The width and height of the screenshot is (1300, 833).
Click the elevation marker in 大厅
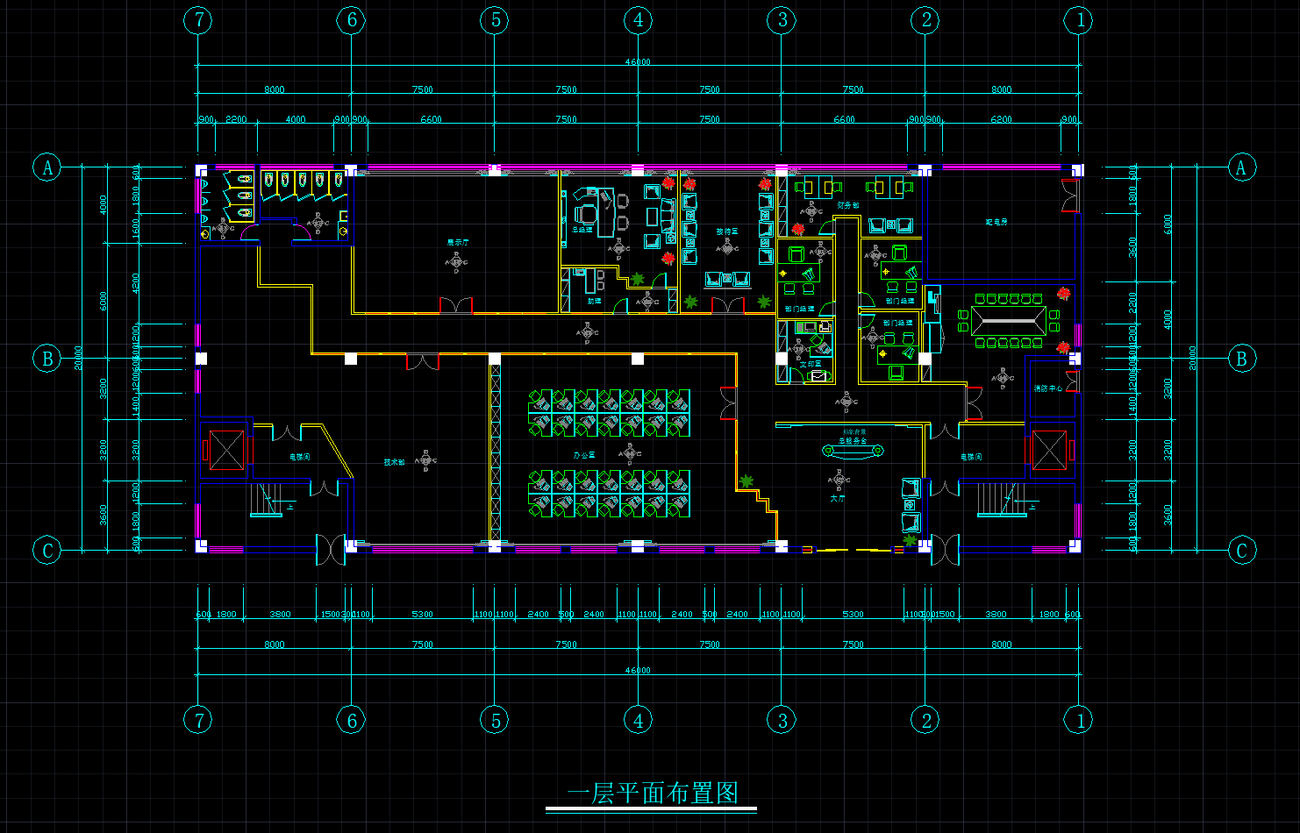(839, 480)
